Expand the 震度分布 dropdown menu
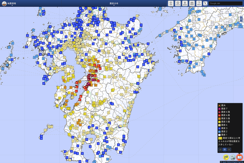 pos(114,3)
